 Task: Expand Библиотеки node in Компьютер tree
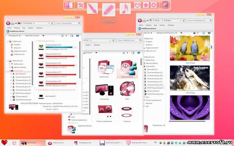(9, 64)
